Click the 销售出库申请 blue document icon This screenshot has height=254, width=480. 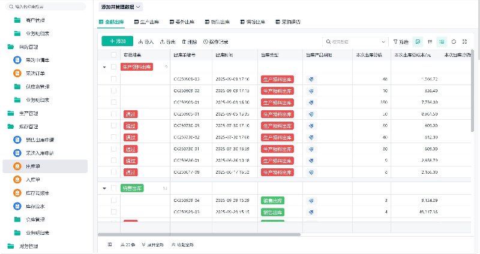(x=17, y=140)
